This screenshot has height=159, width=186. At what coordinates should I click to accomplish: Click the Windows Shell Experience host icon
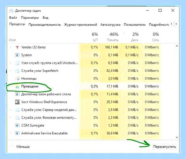click(17, 102)
